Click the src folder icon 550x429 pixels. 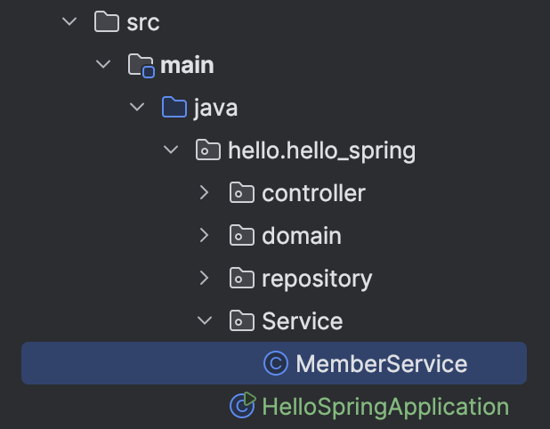pos(107,21)
